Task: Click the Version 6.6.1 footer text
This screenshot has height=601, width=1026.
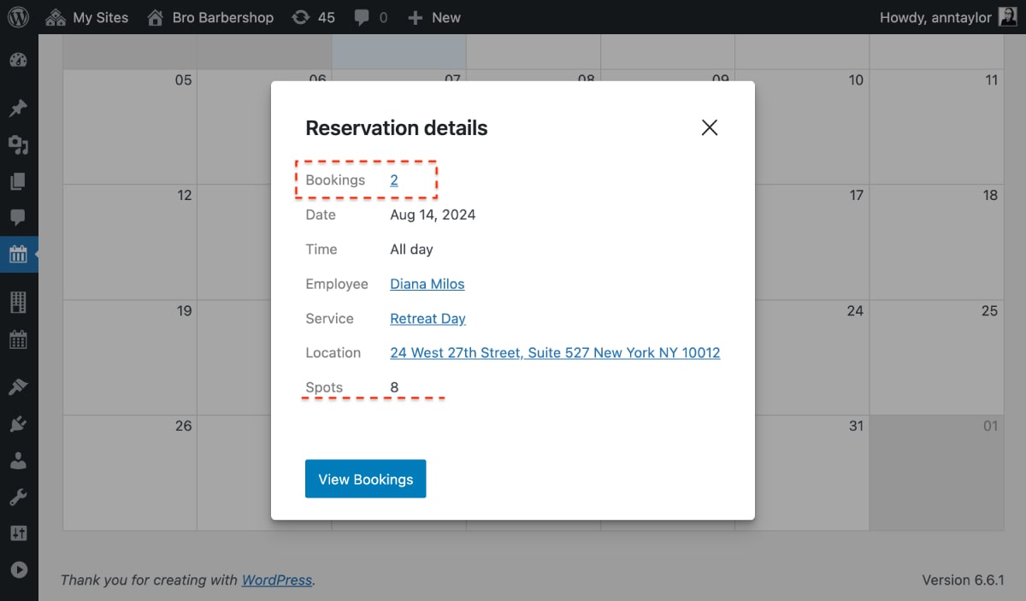Action: pyautogui.click(x=963, y=580)
